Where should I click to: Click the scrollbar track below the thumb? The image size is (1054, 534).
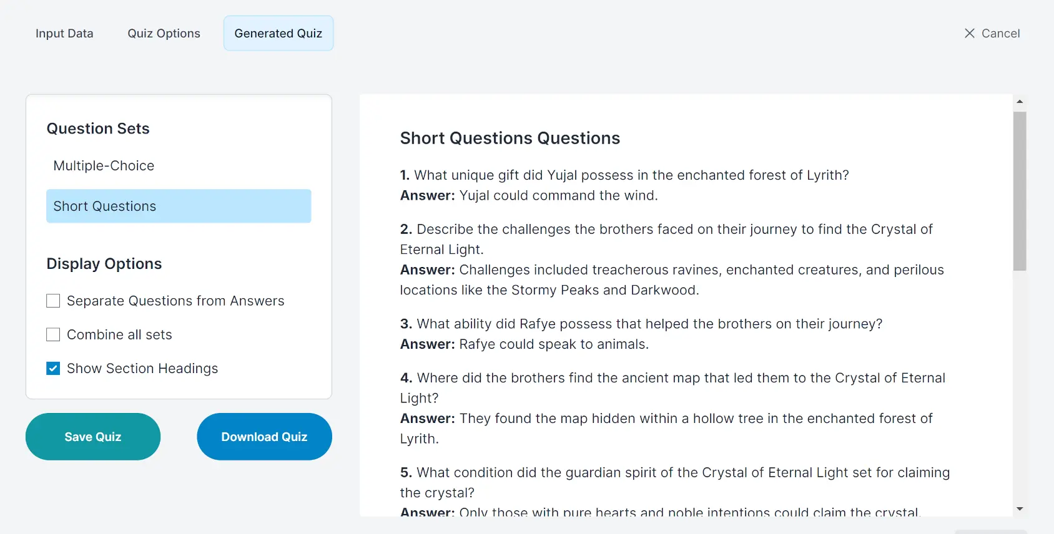(x=1020, y=387)
